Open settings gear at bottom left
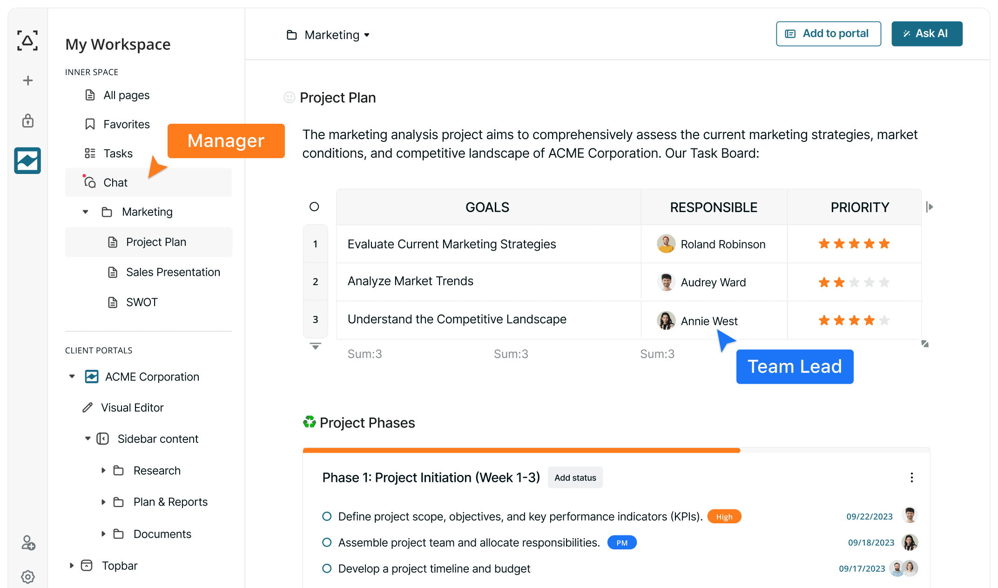This screenshot has width=998, height=588. tap(28, 577)
